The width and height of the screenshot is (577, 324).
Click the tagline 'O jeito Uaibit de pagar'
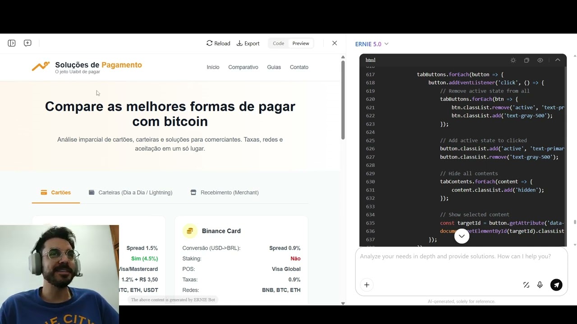[x=78, y=72]
